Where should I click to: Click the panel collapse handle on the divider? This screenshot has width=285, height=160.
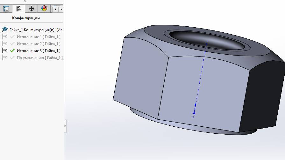click(x=65, y=126)
